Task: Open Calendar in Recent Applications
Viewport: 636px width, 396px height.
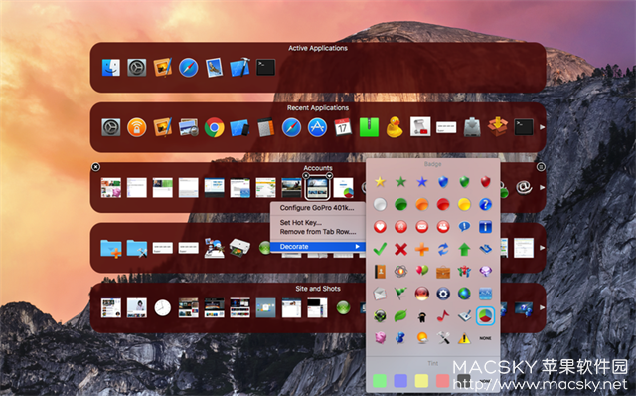Action: pos(343,127)
